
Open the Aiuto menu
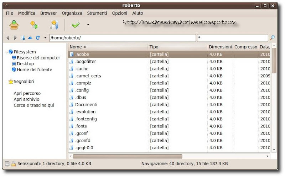[x=138, y=13]
